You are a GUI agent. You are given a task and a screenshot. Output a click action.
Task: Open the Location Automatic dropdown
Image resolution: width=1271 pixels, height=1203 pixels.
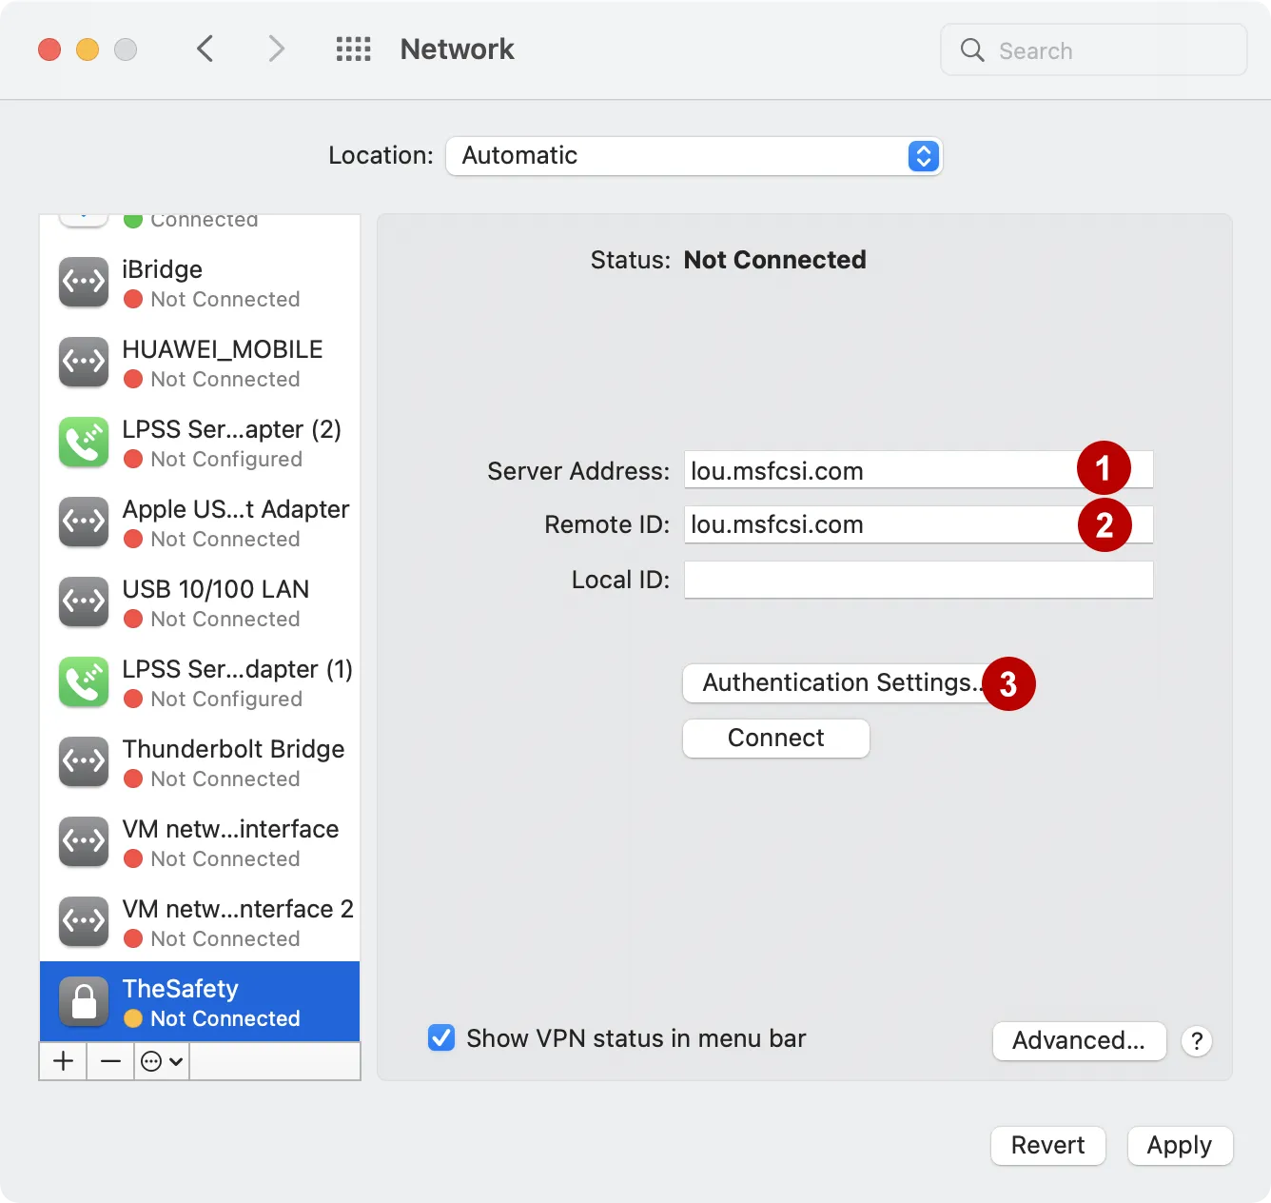coord(694,156)
